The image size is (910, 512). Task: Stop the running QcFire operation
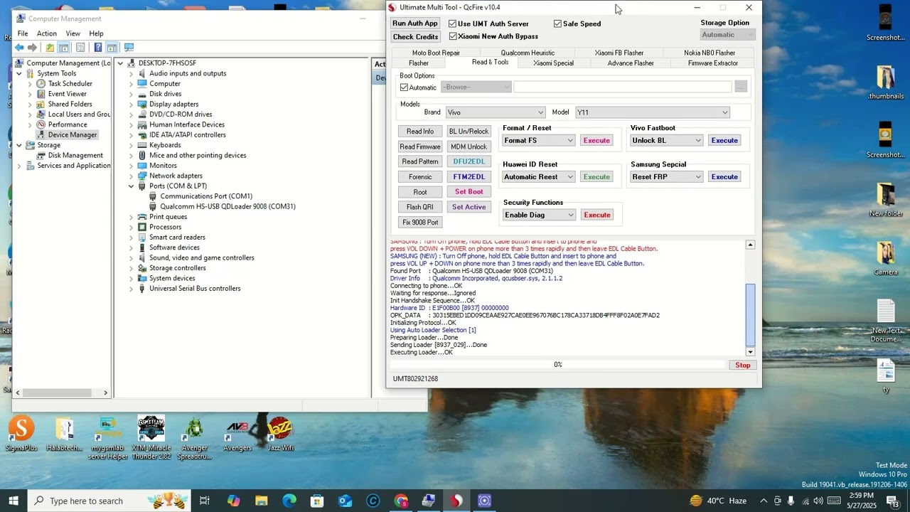point(743,366)
